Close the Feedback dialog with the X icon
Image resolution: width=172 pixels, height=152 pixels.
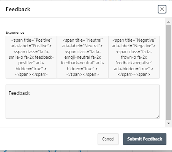pyautogui.click(x=162, y=9)
